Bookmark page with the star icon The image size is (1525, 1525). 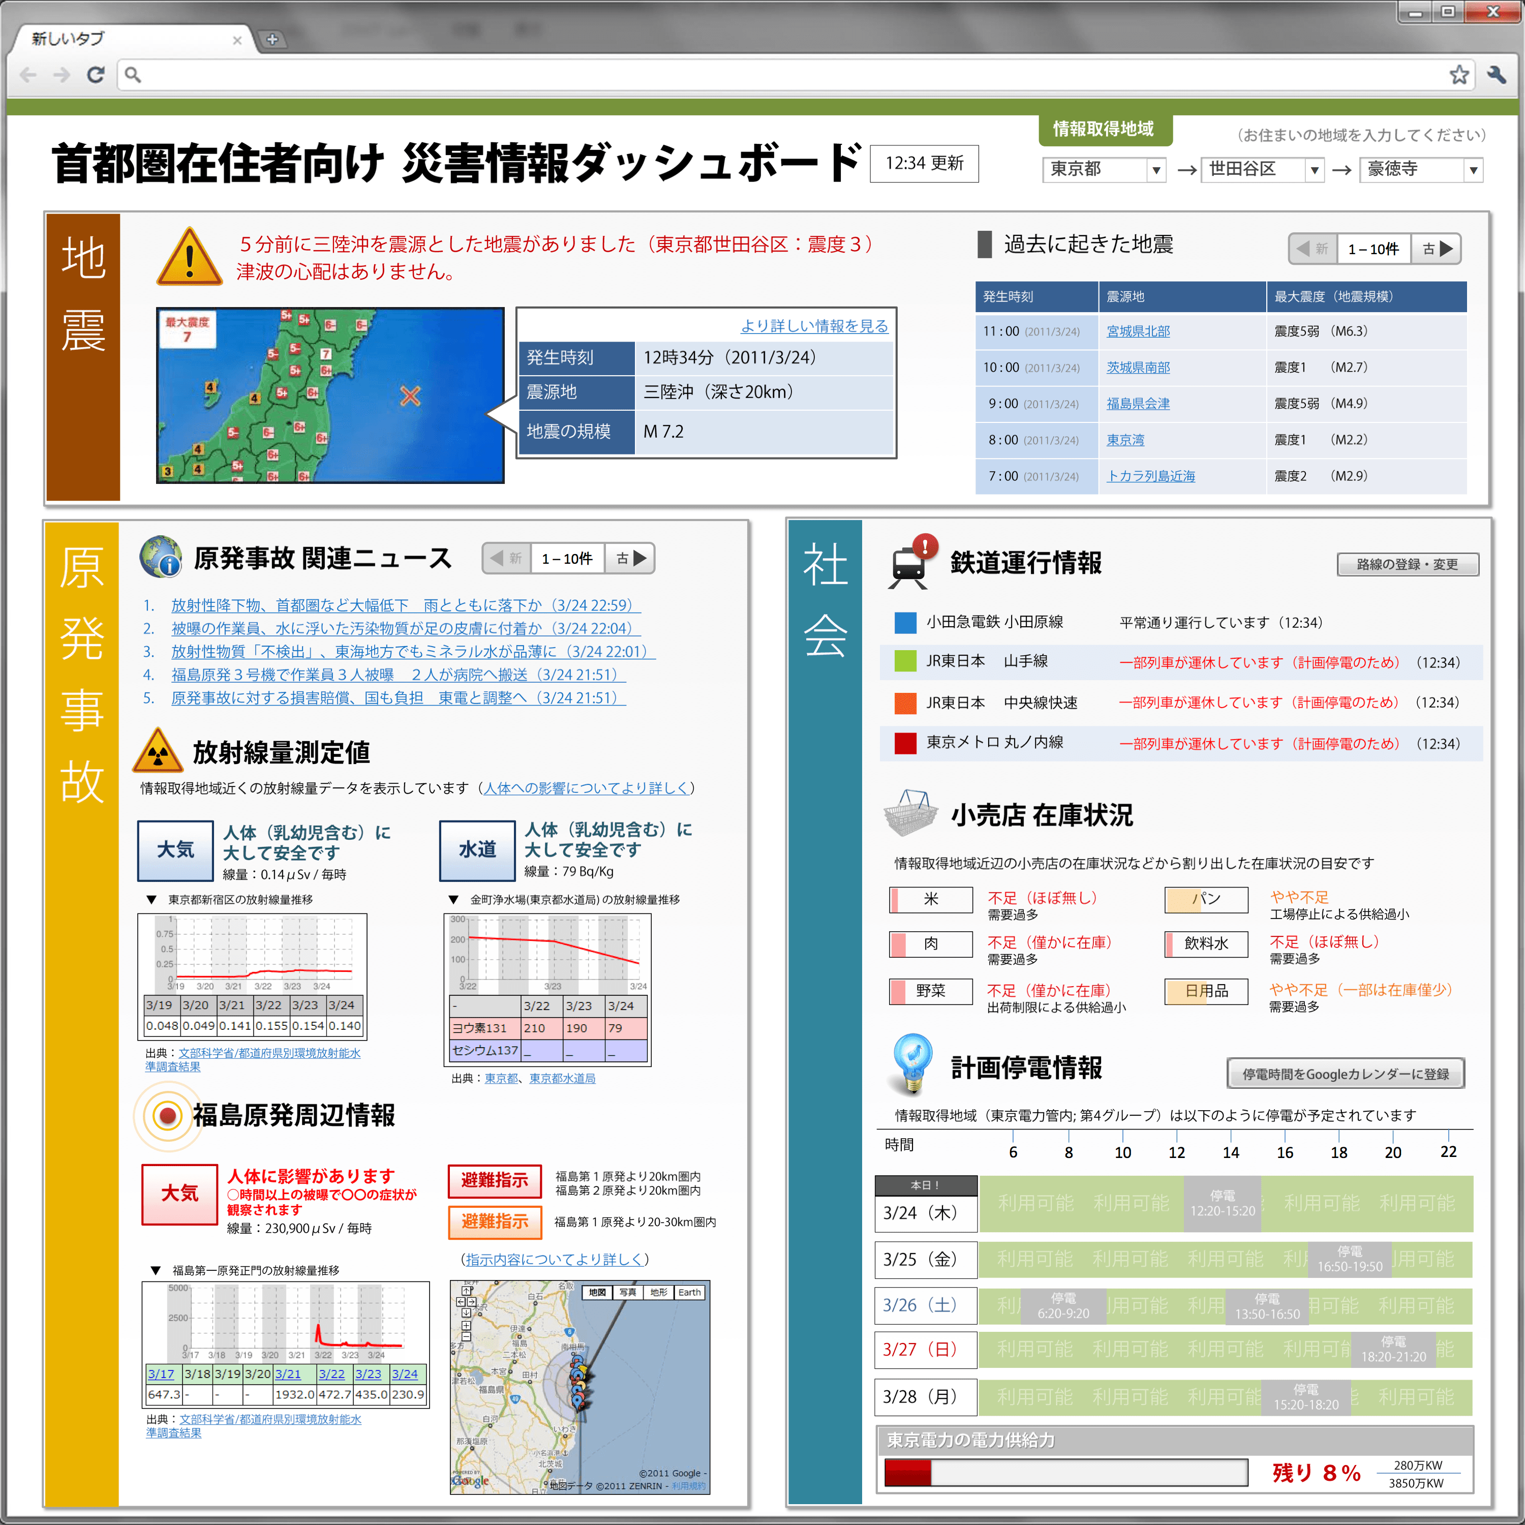point(1459,75)
